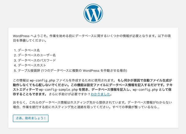Click the bold もし何かが原因で warning text

144,80
